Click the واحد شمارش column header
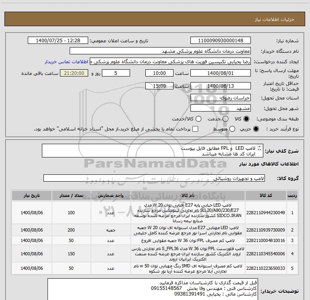The height and width of the screenshot is (300, 310). point(111,196)
